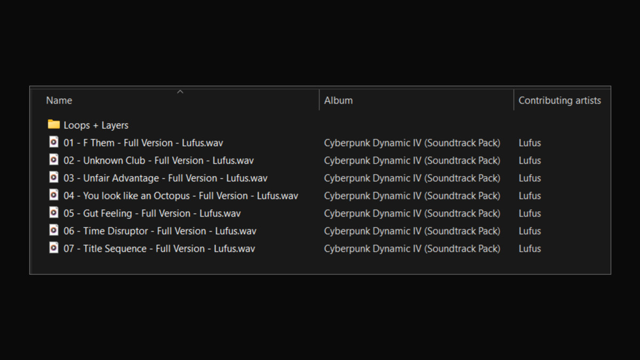Click Lufus artist cell in Time Disruptor row

(530, 231)
